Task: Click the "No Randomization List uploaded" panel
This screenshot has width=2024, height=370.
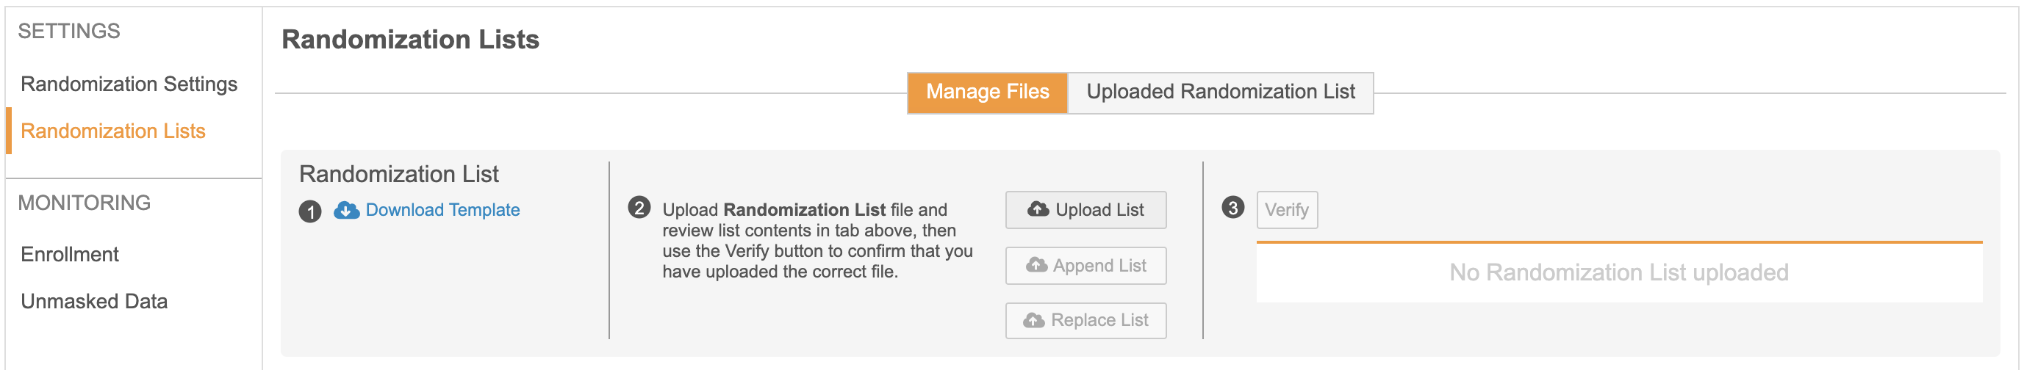Action: point(1618,272)
